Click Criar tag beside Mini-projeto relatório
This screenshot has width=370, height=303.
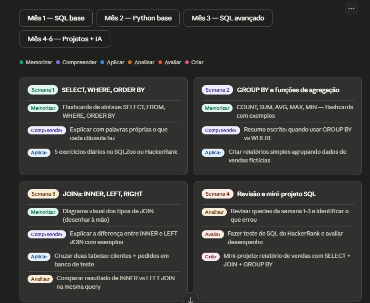(211, 256)
